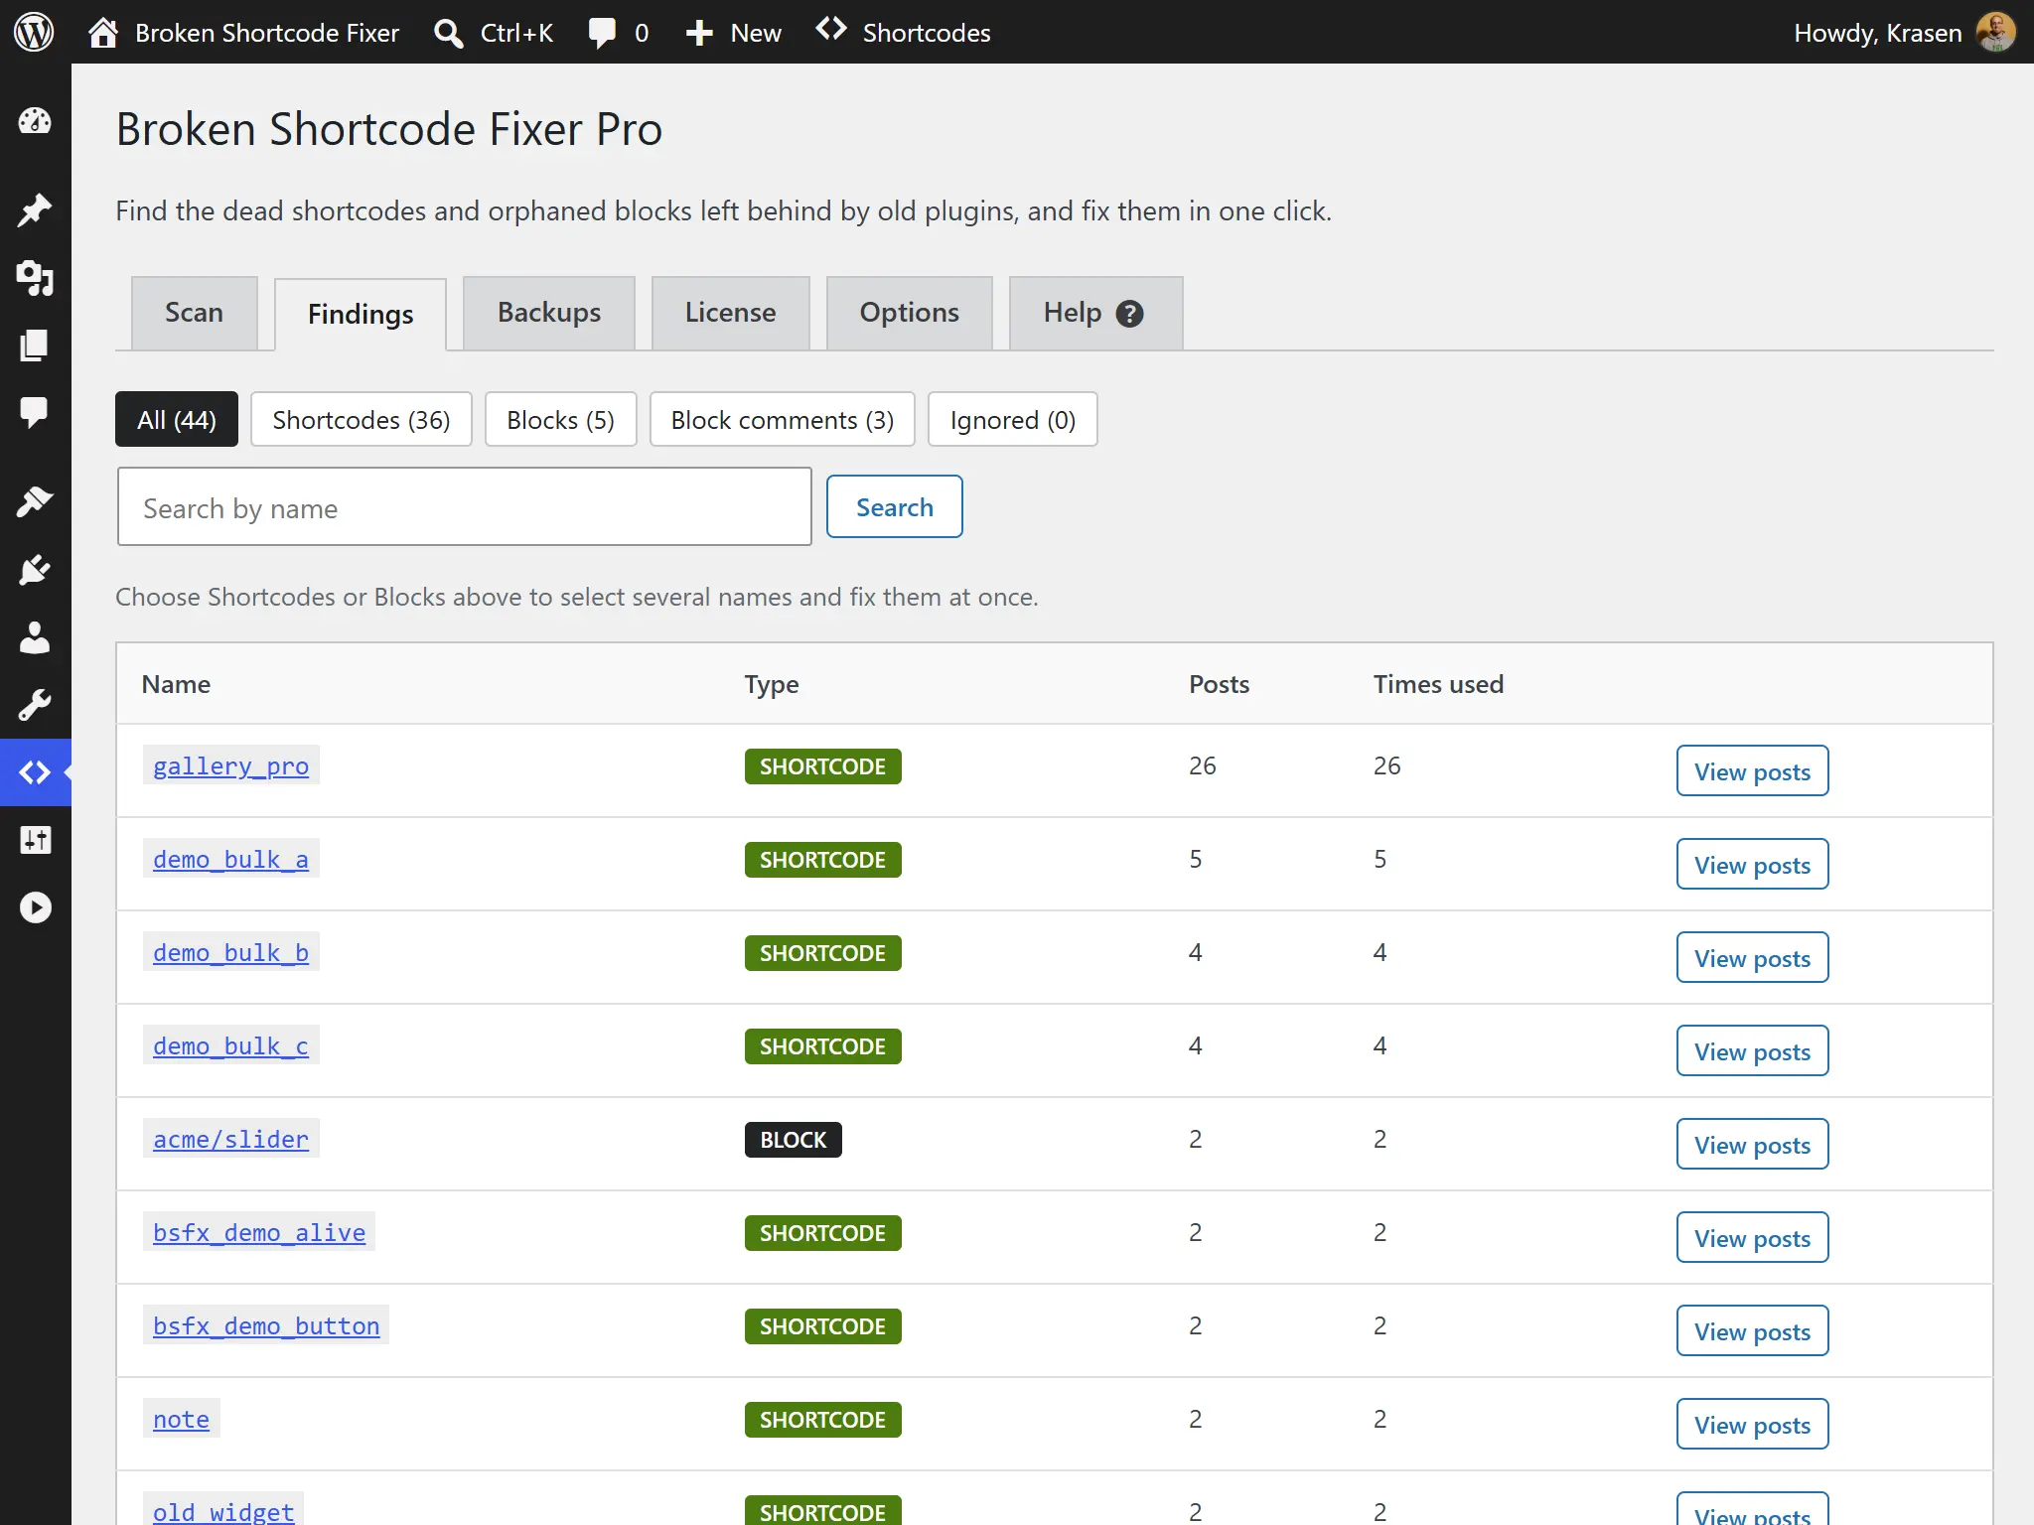Open the comments bubble in admin bar
Image resolution: width=2034 pixels, height=1525 pixels.
tap(602, 33)
